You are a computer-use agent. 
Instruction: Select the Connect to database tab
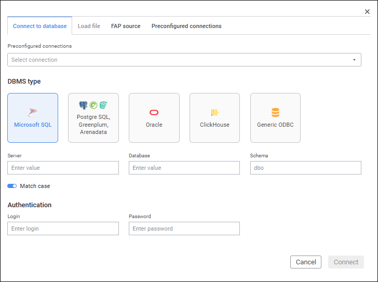[x=39, y=26]
